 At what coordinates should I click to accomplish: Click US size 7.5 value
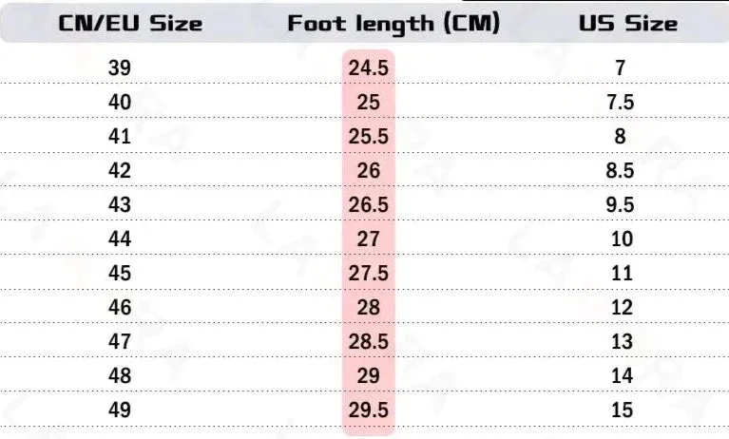pos(621,103)
